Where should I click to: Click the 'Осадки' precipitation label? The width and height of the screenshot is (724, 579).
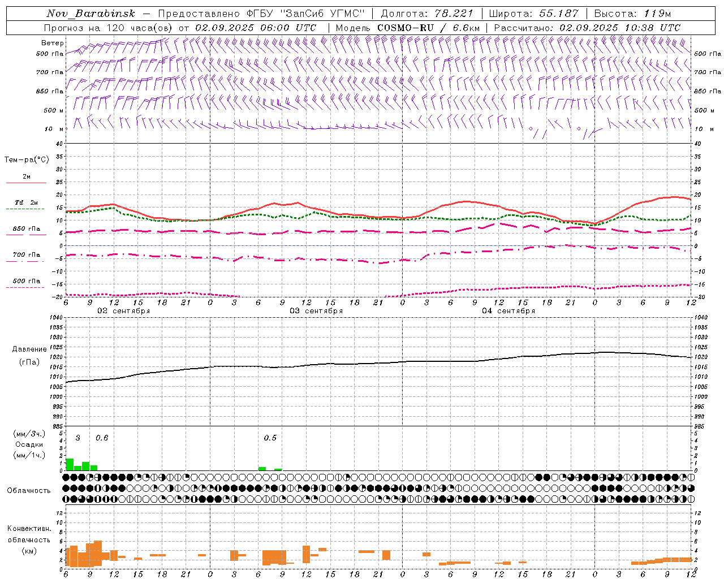tap(29, 444)
